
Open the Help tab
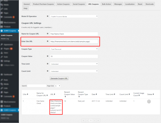26,8
